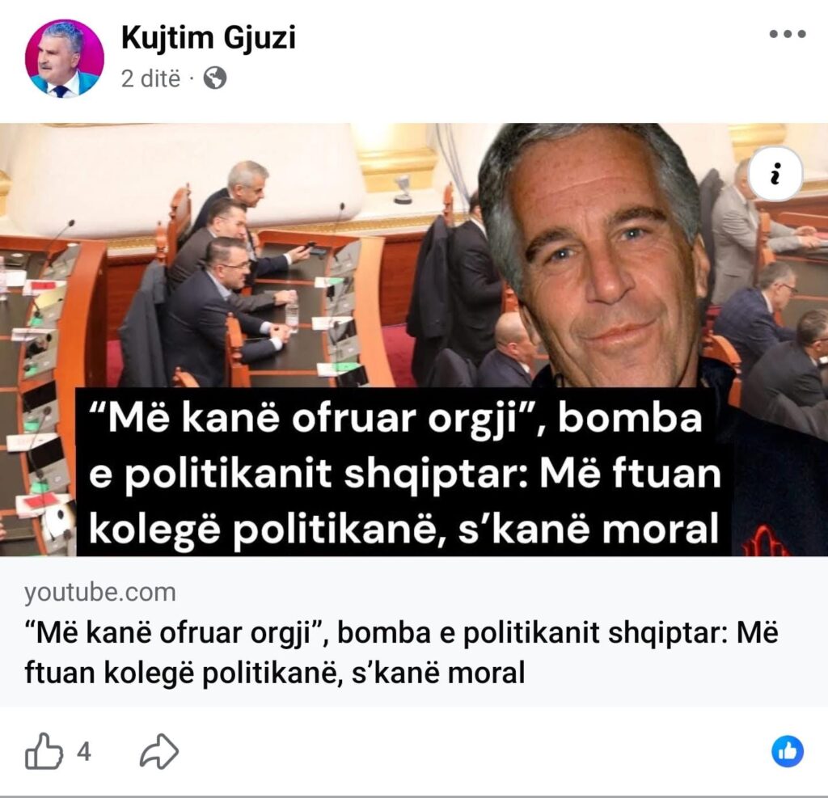
Task: Open Kujtim Gjuzi's round profile picture
Action: (65, 59)
